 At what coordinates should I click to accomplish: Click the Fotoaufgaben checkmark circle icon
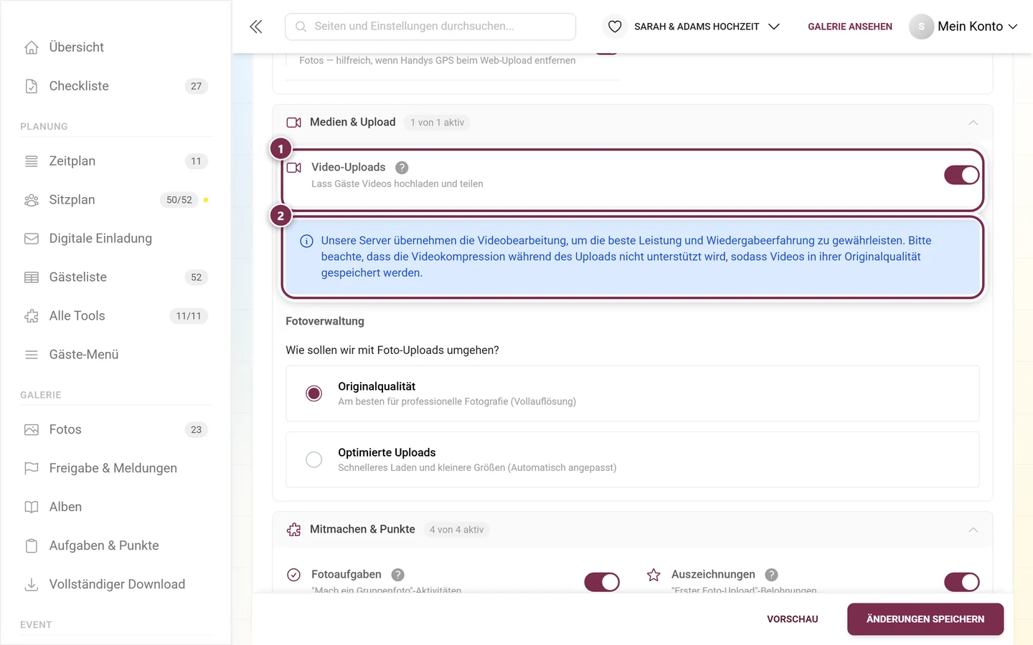pos(293,575)
